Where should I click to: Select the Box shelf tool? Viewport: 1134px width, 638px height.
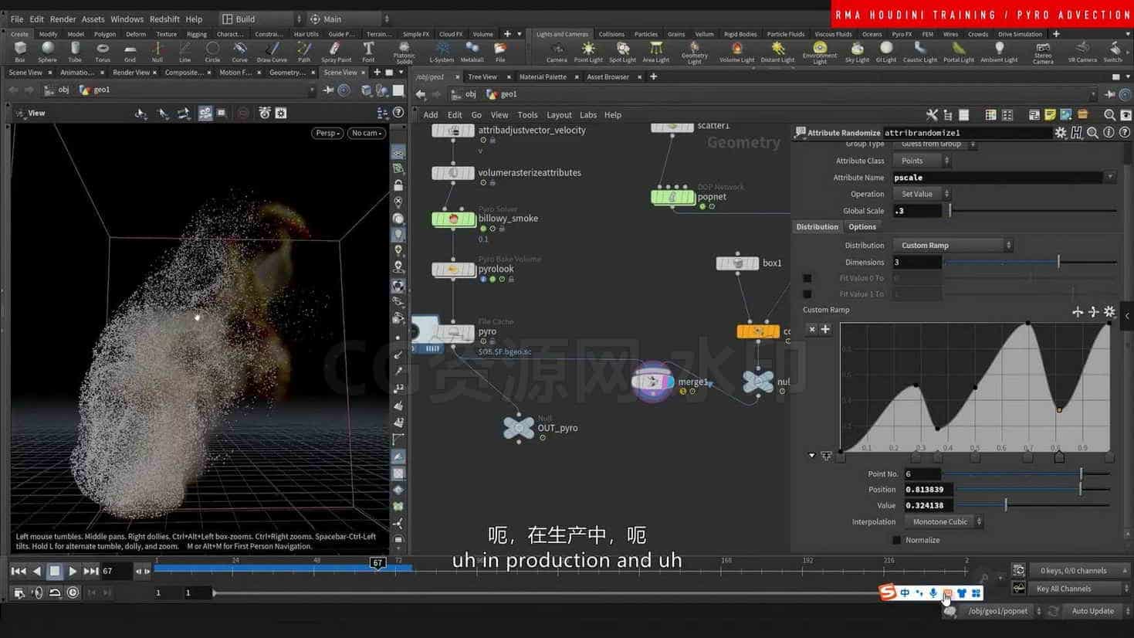point(20,52)
